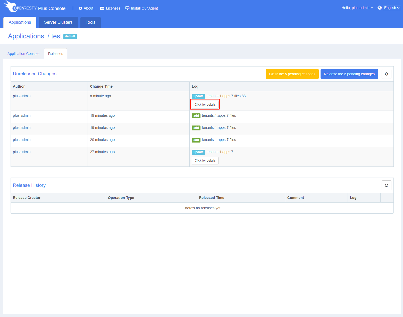Screen dimensions: 403x317
Task: Click the update badge for tenants.1.apps.7.files.88
Action: 198,96
